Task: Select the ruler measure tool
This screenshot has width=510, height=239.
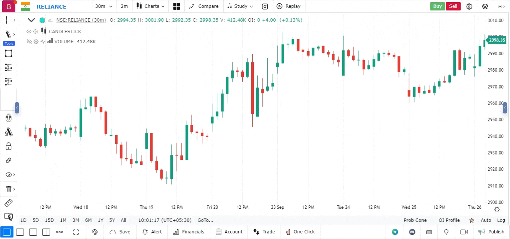Action: pyautogui.click(x=8, y=203)
